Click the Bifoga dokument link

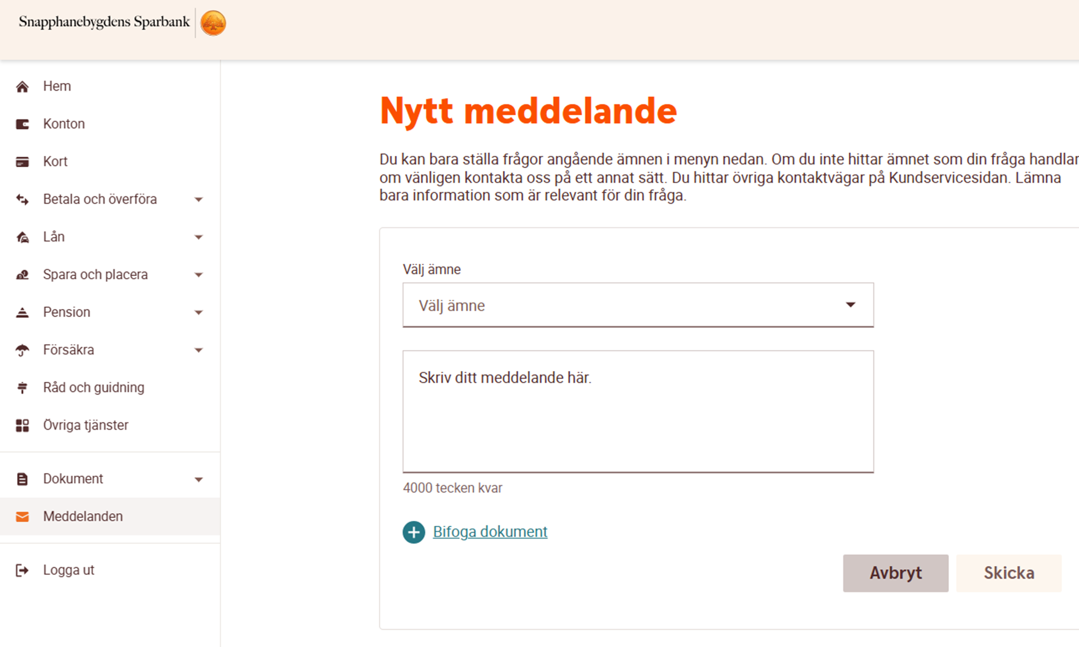click(490, 532)
